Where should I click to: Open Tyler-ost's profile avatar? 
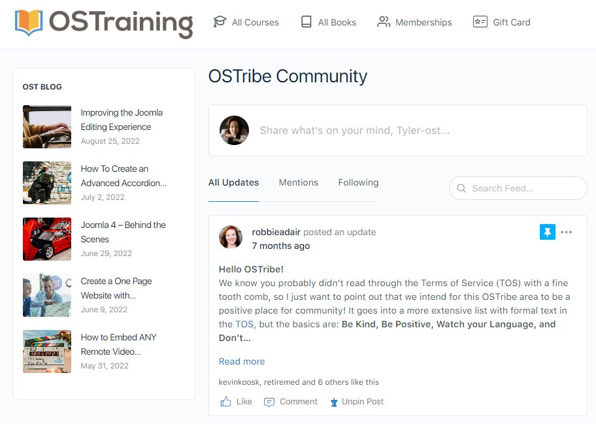[x=234, y=130]
